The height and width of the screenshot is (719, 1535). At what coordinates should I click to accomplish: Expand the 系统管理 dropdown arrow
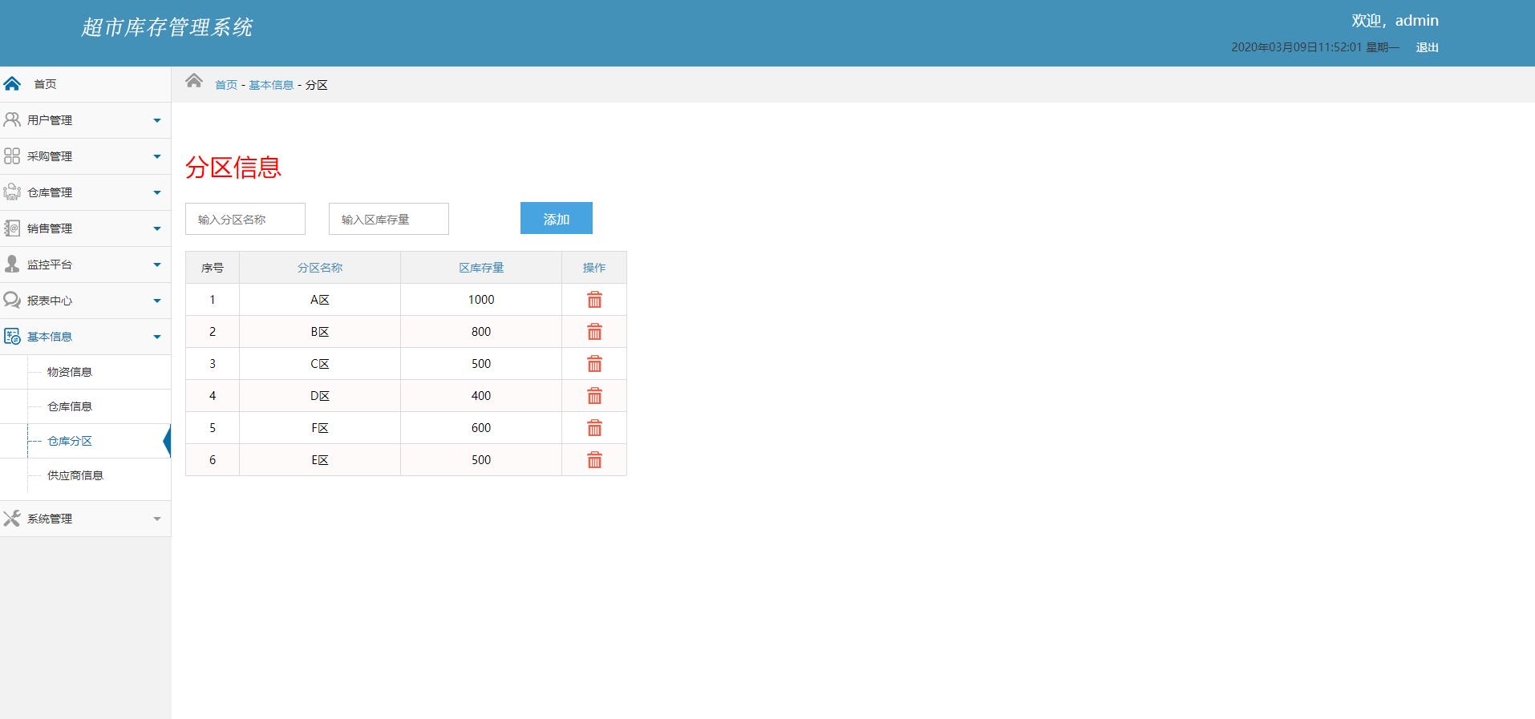tap(157, 519)
